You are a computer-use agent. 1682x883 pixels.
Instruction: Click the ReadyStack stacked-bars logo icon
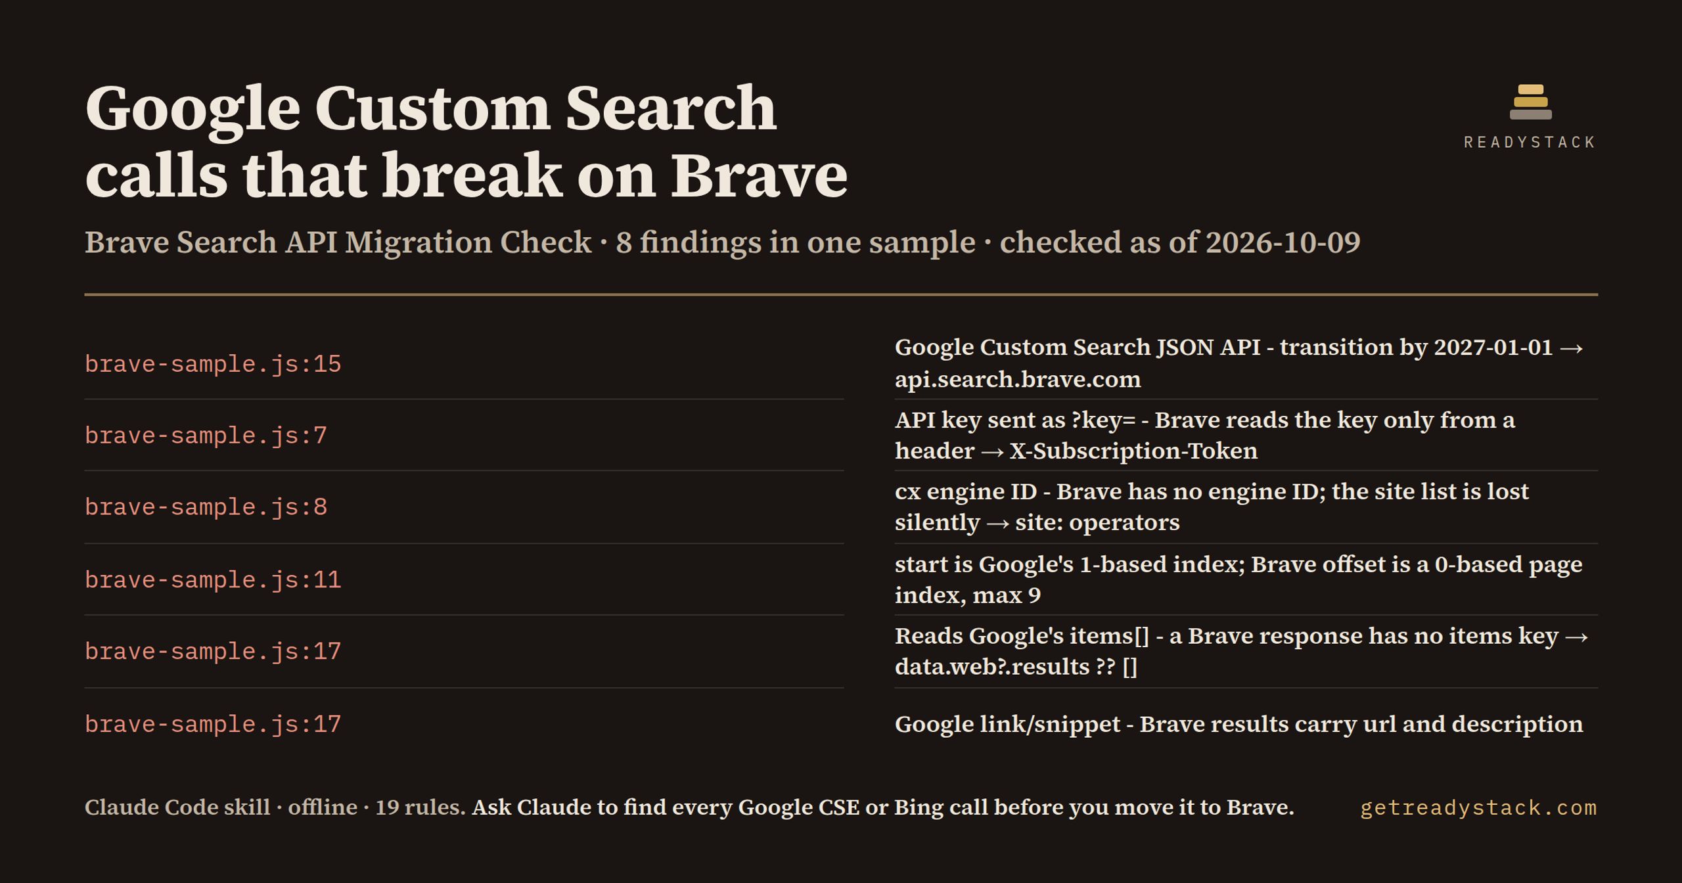1530,102
